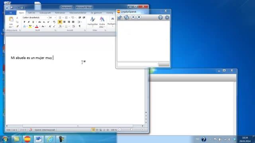
Task: Toggle left text alignment
Action: tap(60, 22)
